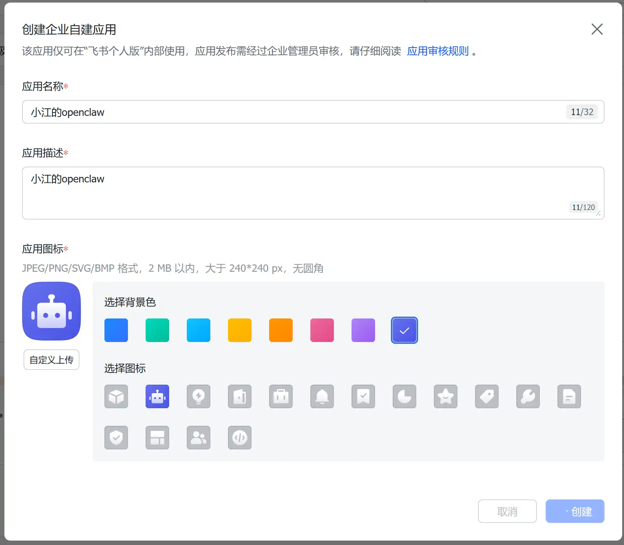Select the lightbulb icon
624x545 pixels.
coord(198,396)
